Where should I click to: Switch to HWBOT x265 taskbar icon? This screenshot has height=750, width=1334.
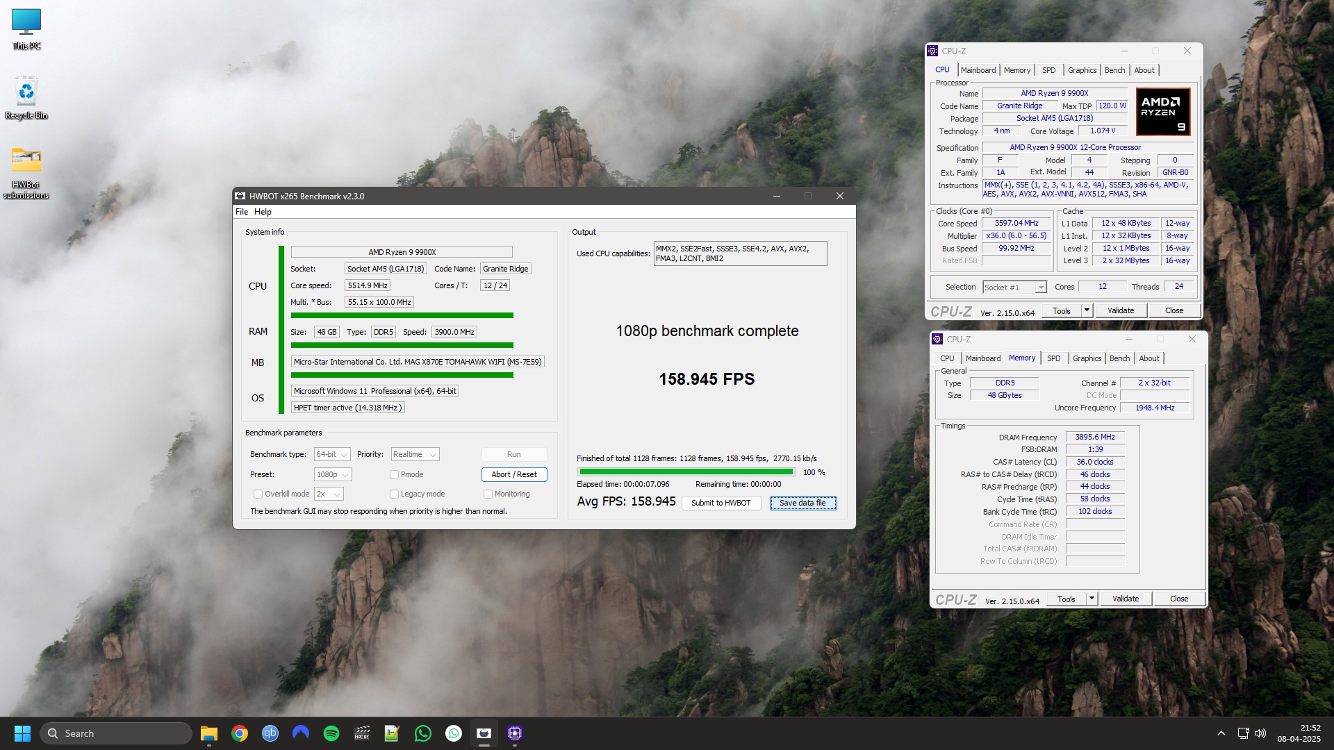click(x=484, y=733)
